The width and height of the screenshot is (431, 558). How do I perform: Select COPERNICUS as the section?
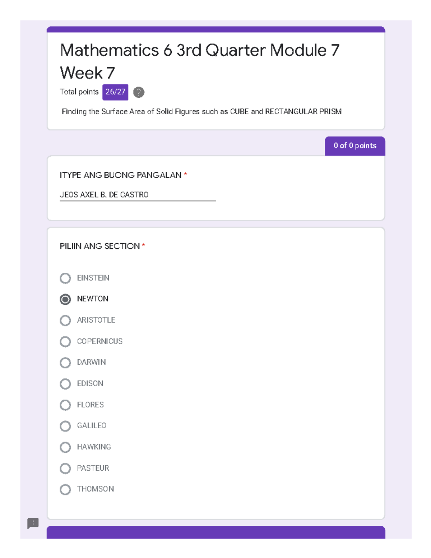click(x=65, y=341)
